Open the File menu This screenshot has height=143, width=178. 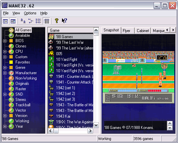pos(6,13)
